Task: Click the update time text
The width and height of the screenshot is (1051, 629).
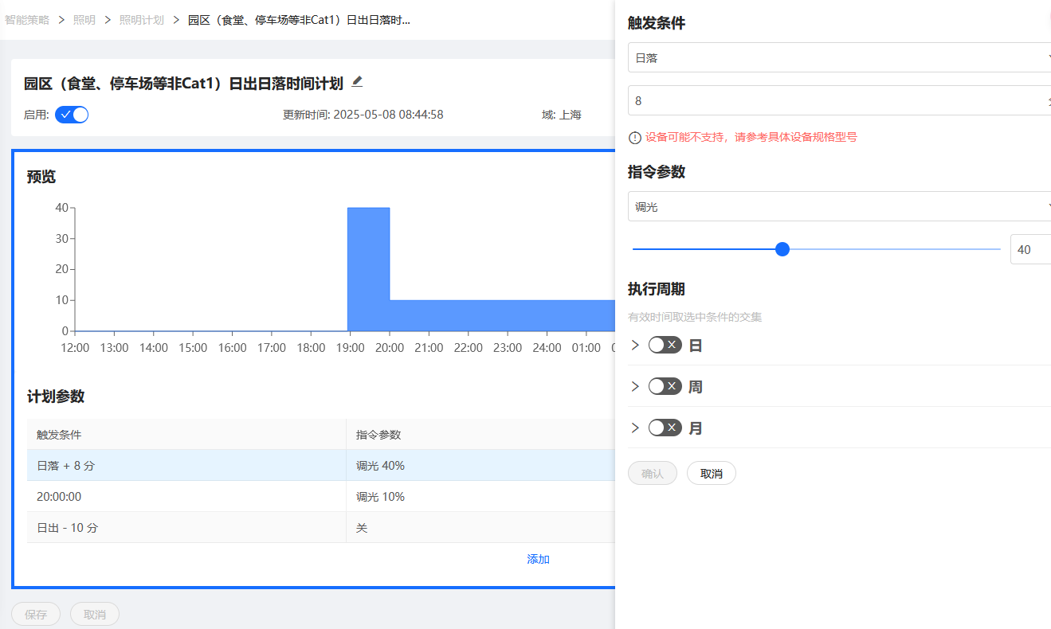Action: pyautogui.click(x=363, y=115)
